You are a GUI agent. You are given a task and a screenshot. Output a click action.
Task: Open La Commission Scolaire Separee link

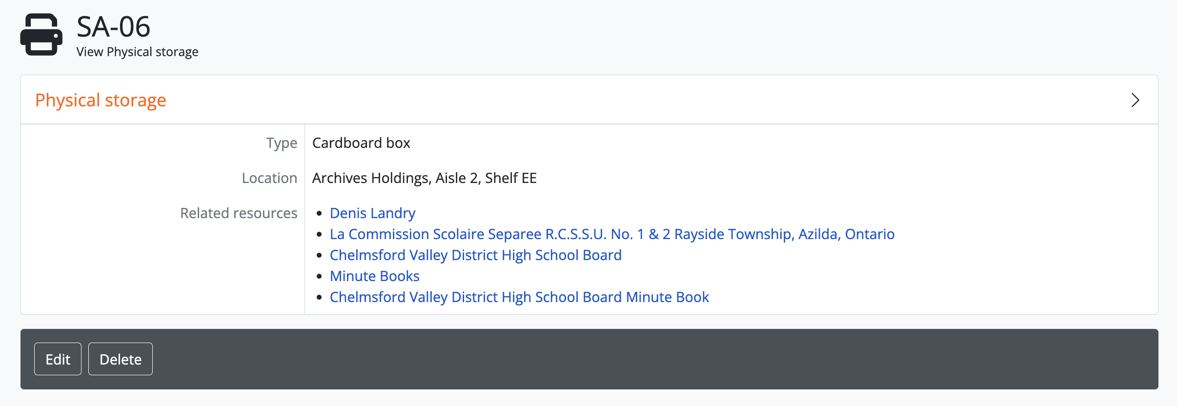(612, 234)
